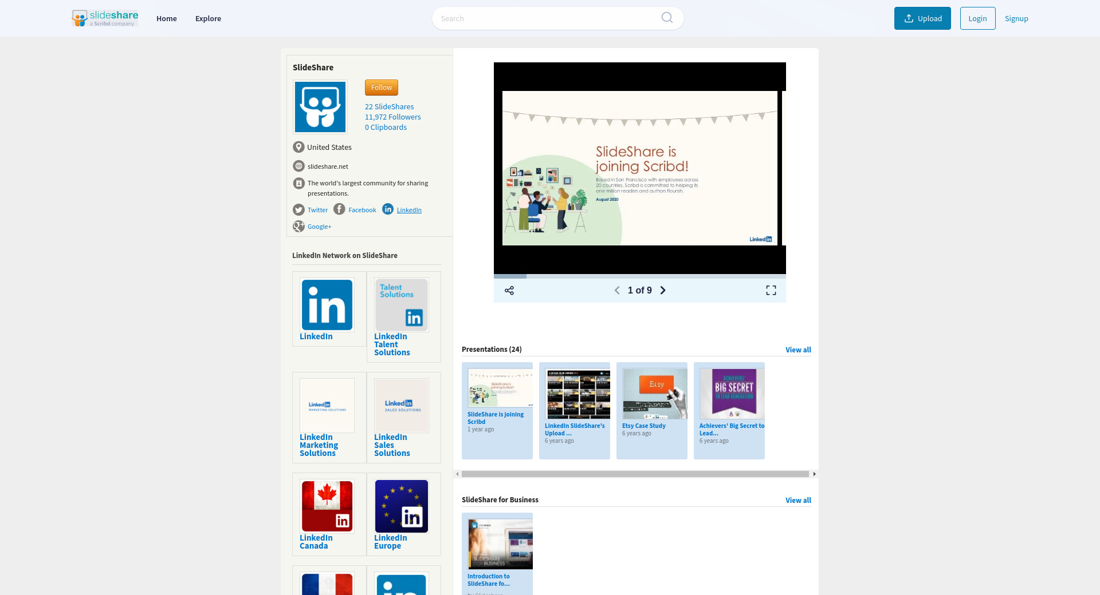Screen dimensions: 1100x595
Task: Open the 22 SlideShares link
Action: pyautogui.click(x=389, y=106)
